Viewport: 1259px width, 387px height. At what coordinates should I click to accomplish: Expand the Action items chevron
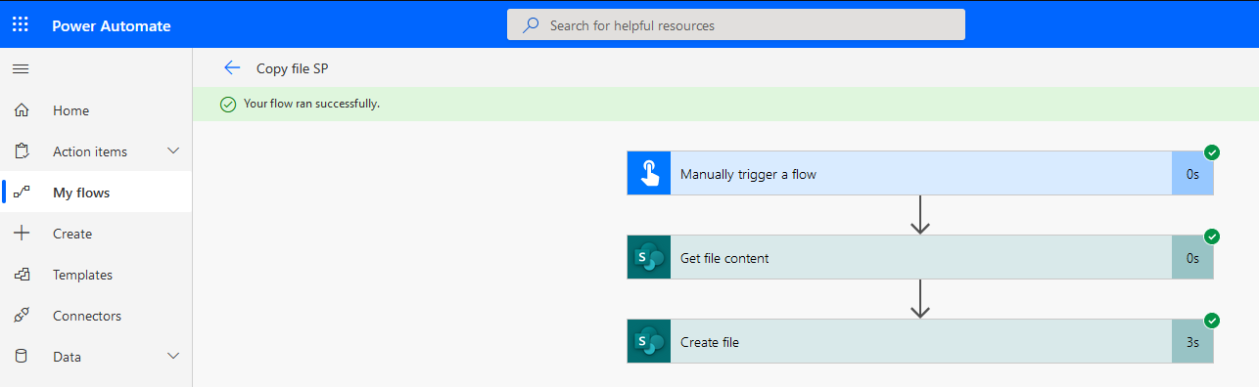(174, 150)
